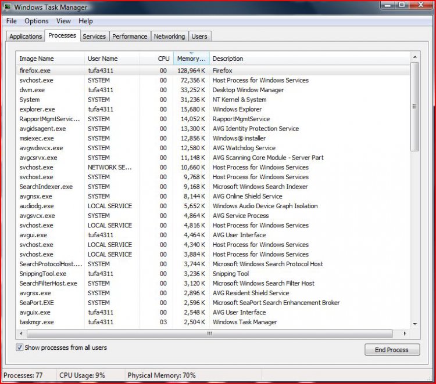Click the horizontal scrollbar left arrow
Viewport: 436px width, 384px height.
coord(21,333)
